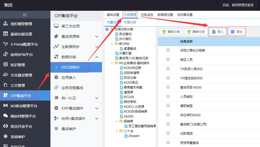
Task: Open the 基础设置 tab
Action: (x=113, y=15)
